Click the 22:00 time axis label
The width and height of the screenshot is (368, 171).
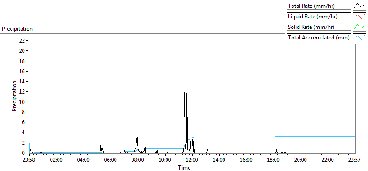[x=328, y=160]
